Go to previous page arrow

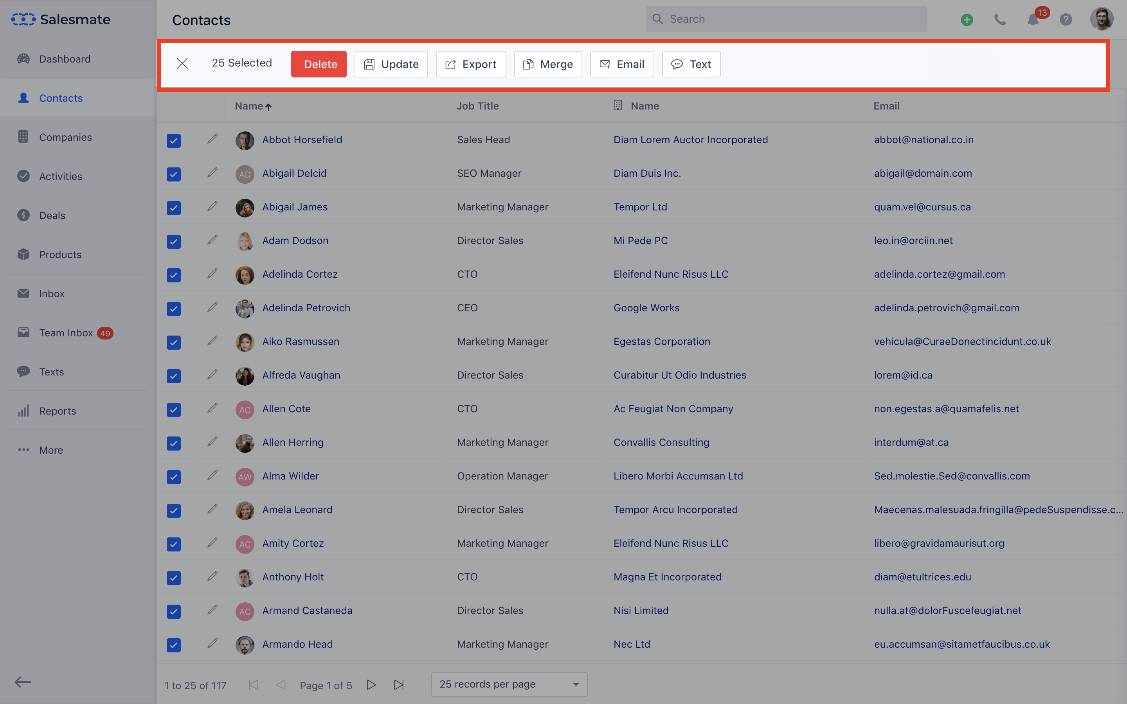click(281, 685)
